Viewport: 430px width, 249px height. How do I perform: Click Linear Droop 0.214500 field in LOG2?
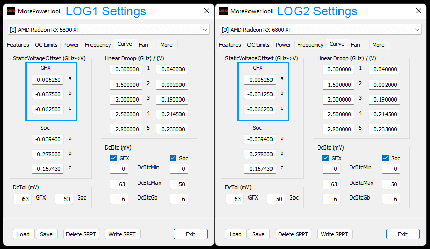click(x=384, y=114)
